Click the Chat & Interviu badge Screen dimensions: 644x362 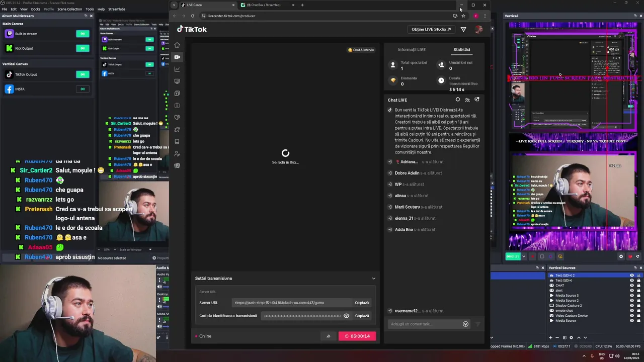click(361, 50)
